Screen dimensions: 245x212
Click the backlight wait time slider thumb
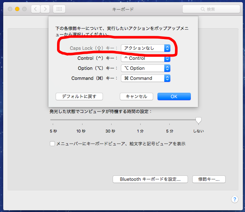198,121
